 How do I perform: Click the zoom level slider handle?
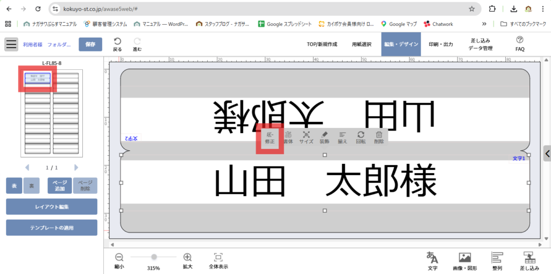click(x=154, y=257)
